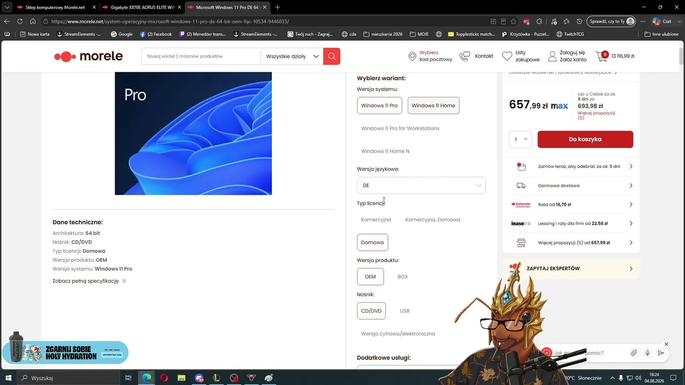
Task: Open Task View on taskbar
Action: (128, 378)
